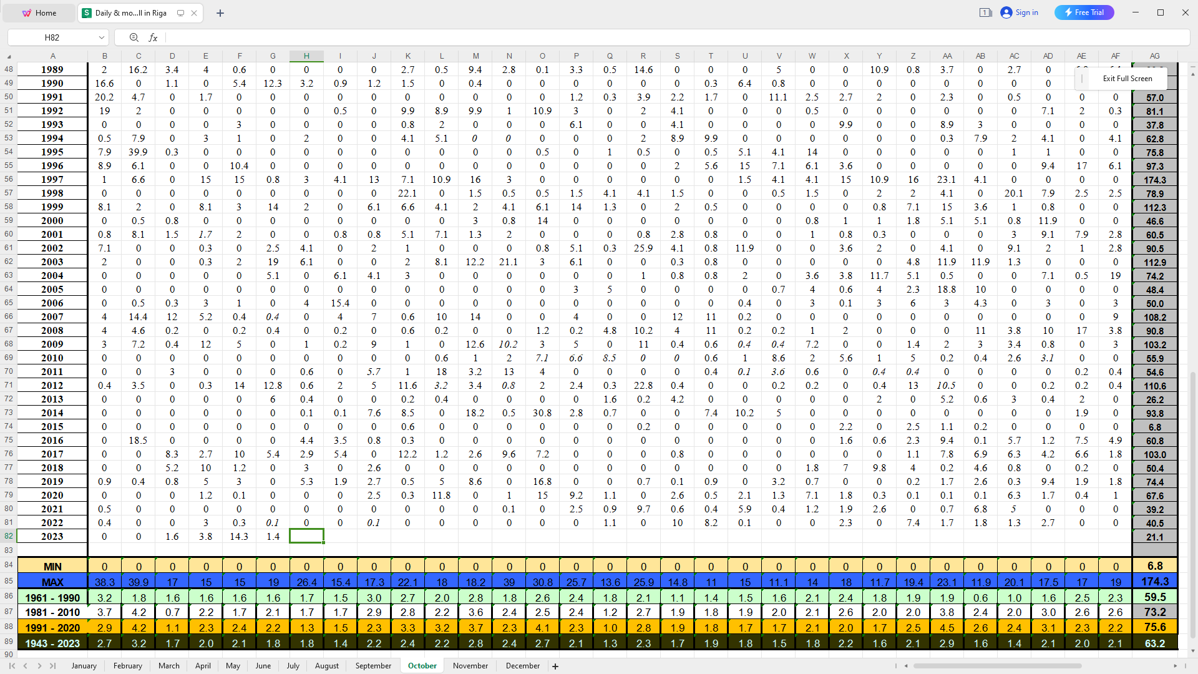Click the screen display icon on document tab

point(180,13)
